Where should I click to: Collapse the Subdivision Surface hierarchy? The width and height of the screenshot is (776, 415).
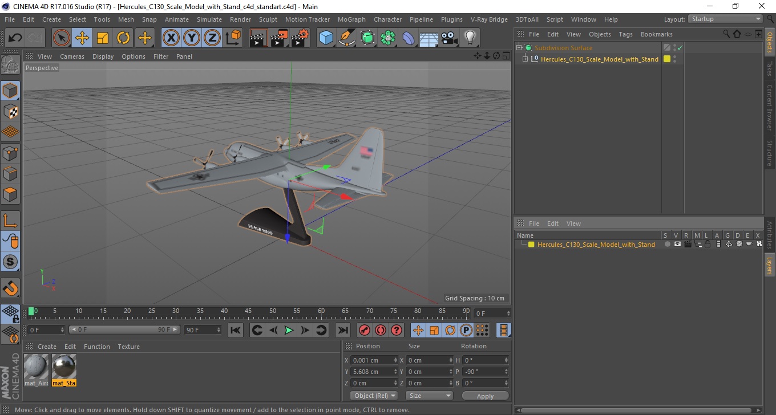(x=519, y=48)
